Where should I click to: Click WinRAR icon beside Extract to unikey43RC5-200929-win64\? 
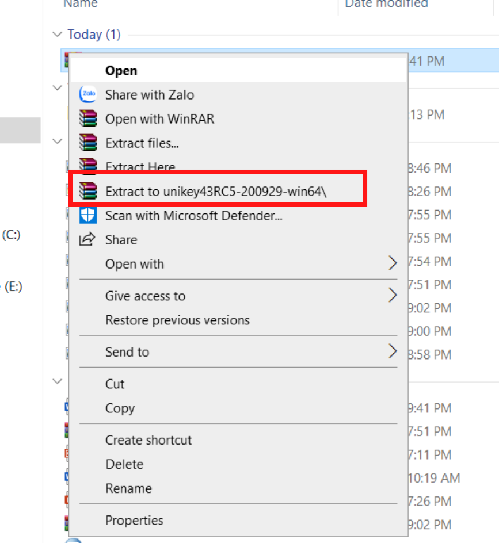coord(88,191)
